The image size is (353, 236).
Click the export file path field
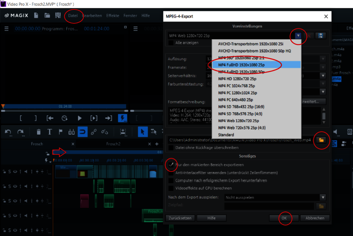pos(241,140)
